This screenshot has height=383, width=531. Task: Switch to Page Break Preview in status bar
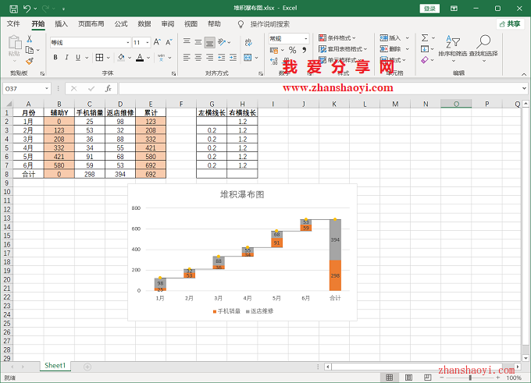[x=428, y=378]
